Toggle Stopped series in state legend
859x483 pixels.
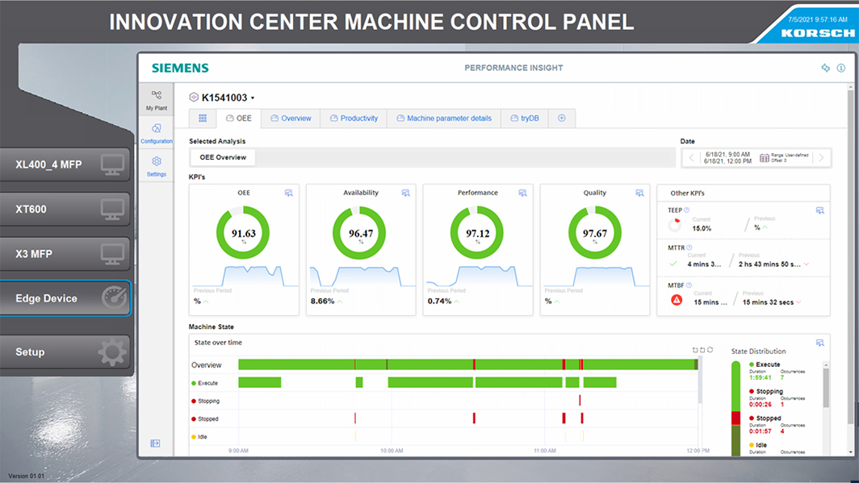pos(205,419)
